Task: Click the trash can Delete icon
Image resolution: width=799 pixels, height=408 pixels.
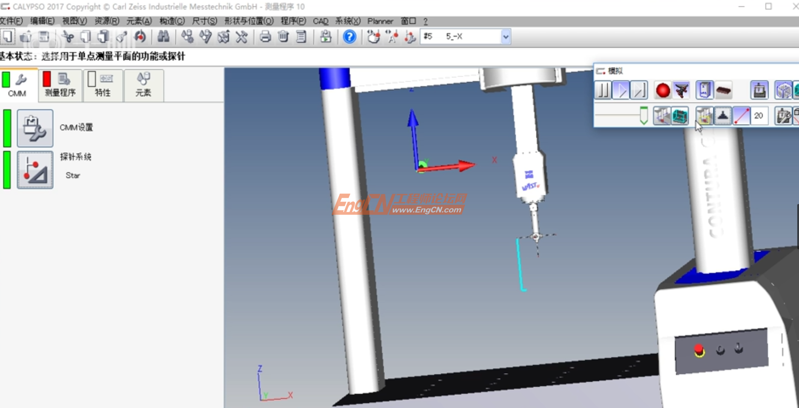Action: 283,37
